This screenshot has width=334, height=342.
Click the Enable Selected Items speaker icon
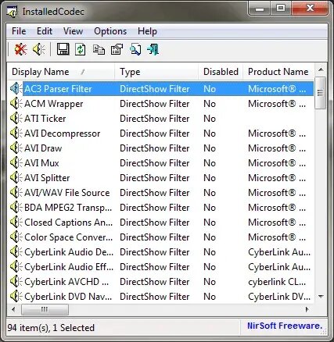(39, 49)
